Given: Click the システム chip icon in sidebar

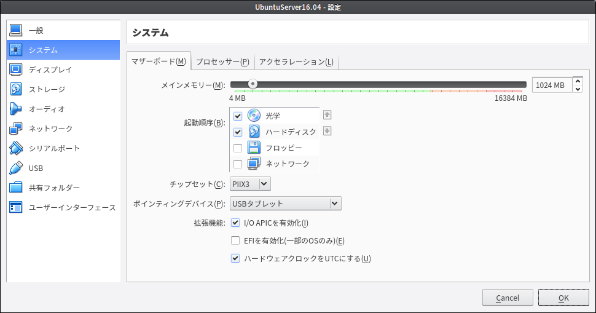Looking at the screenshot, I should tap(15, 50).
